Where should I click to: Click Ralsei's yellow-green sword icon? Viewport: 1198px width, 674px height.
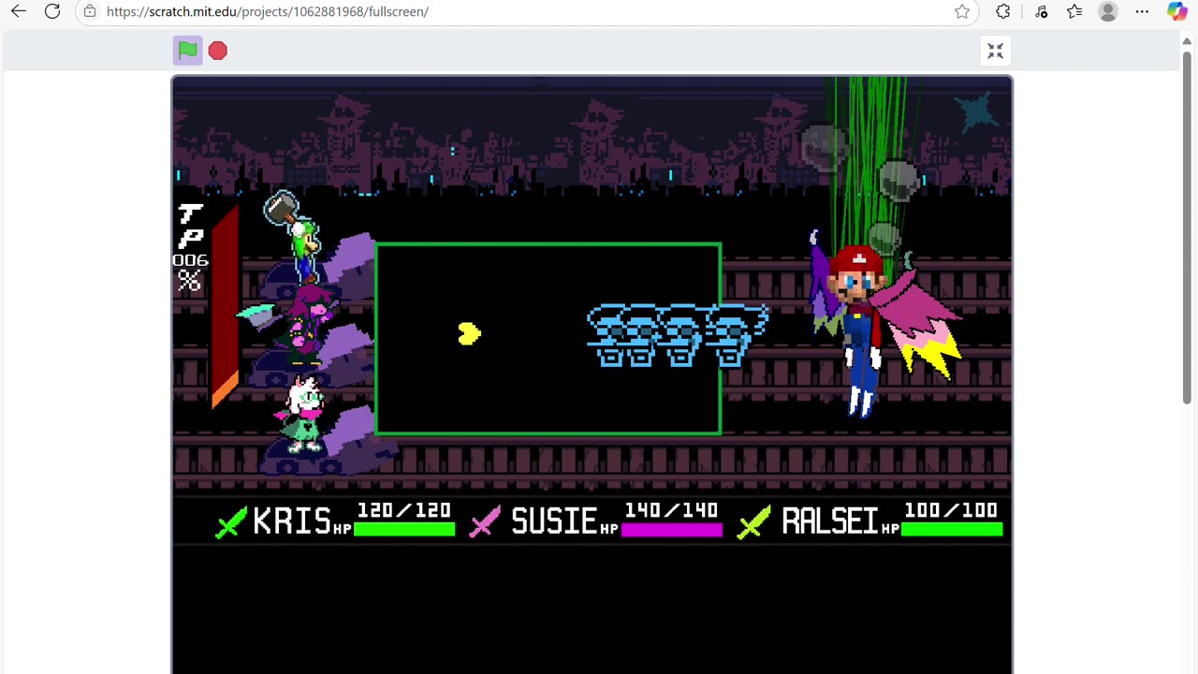pos(753,522)
